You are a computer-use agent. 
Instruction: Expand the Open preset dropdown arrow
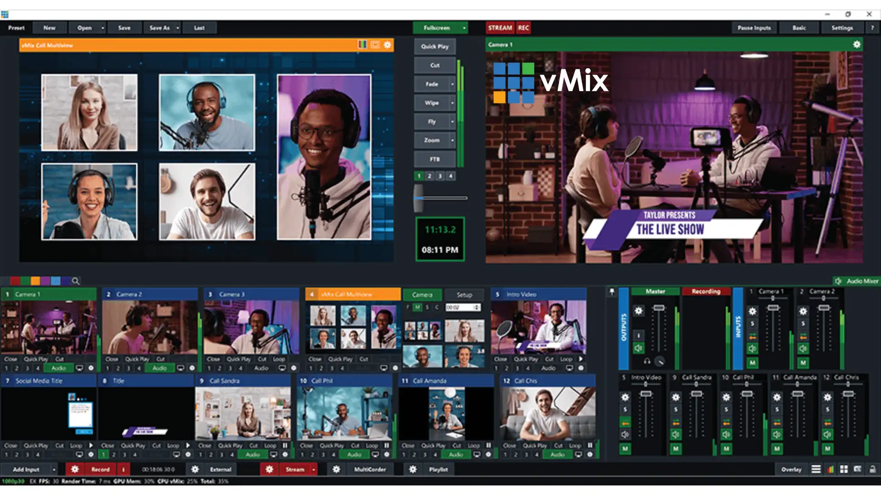click(102, 28)
